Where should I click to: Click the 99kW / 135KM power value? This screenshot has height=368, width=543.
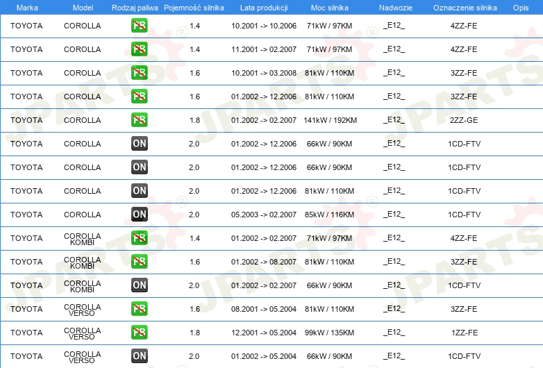pos(329,333)
